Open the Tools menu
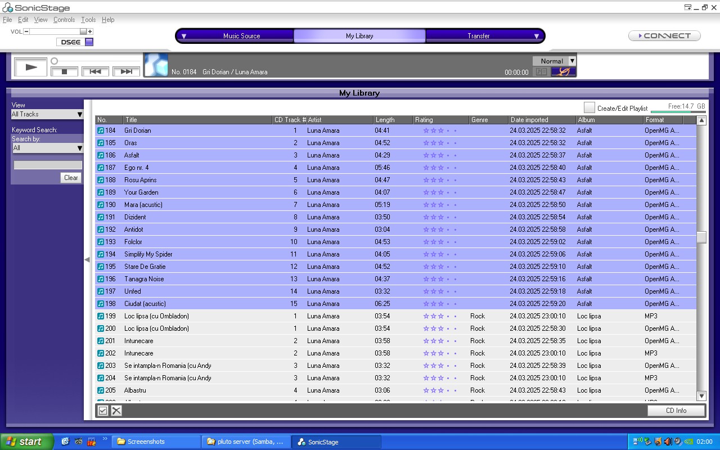Screen dimensions: 720x450 [88, 20]
